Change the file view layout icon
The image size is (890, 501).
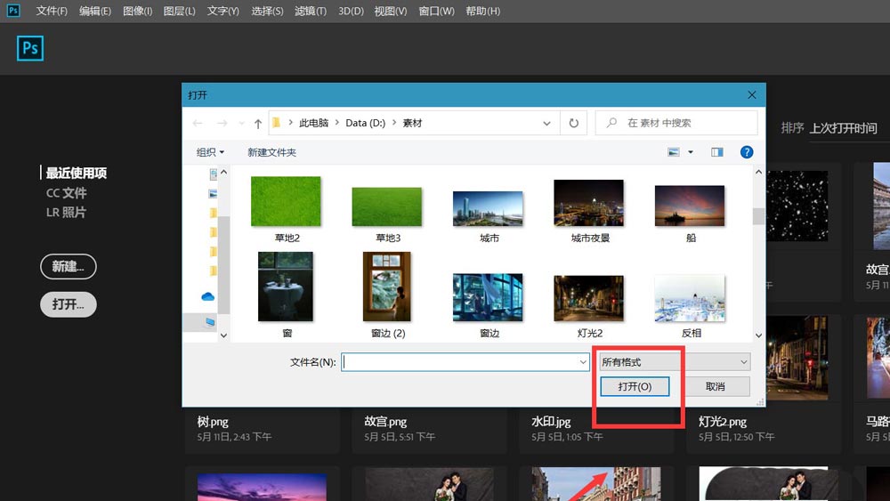pos(674,152)
